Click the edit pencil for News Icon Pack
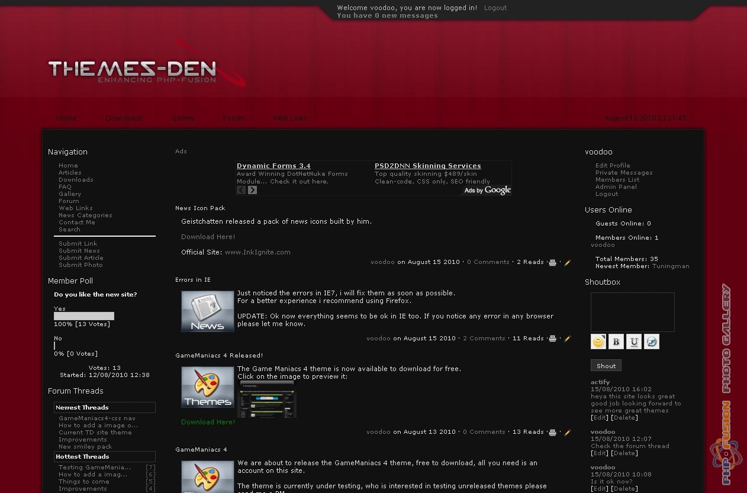 coord(567,263)
